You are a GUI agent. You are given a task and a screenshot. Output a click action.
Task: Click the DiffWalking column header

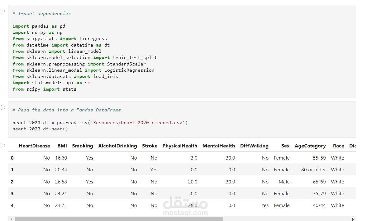[x=254, y=146]
